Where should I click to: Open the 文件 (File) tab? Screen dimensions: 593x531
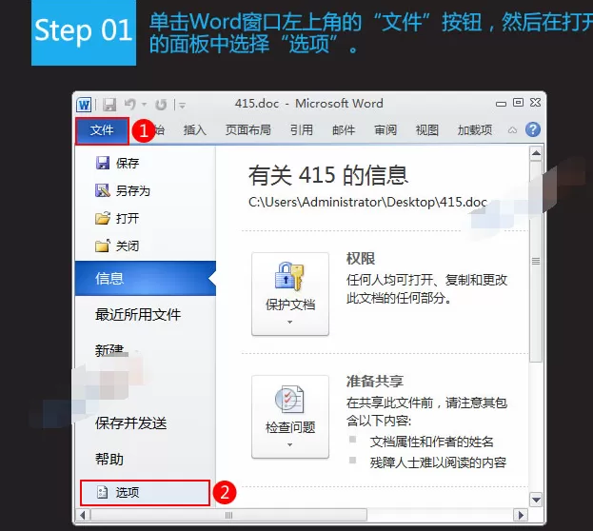coord(102,130)
